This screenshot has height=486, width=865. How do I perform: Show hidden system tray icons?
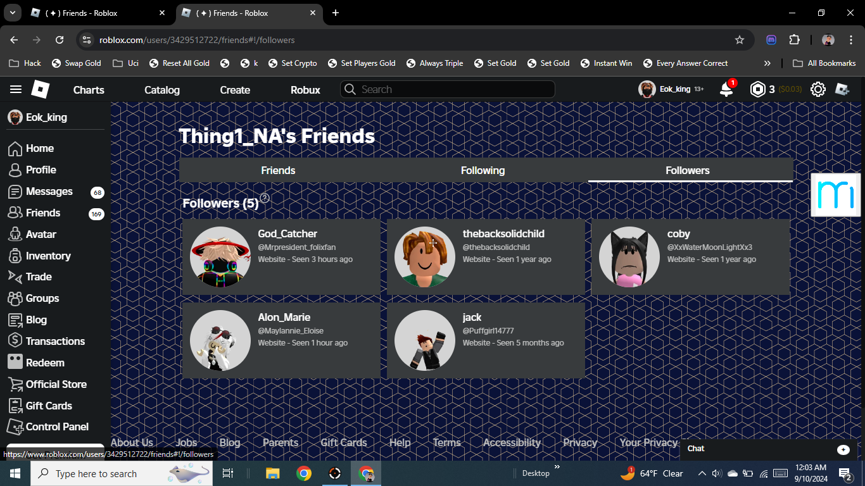point(702,473)
